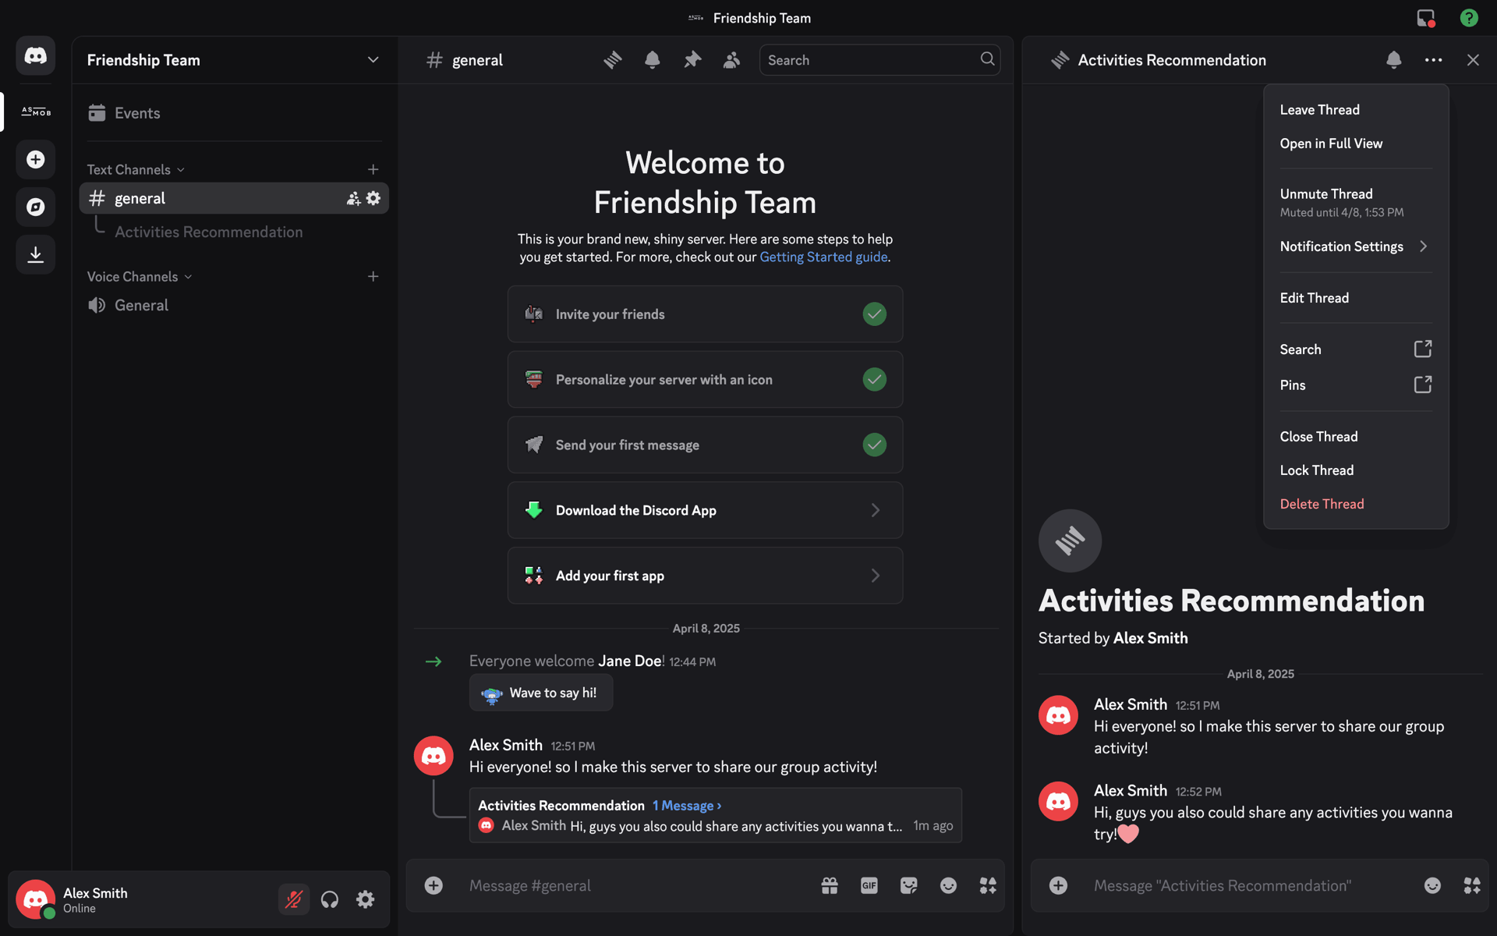Click the Invite your friends step
Screen dimensions: 1497x936
pyautogui.click(x=705, y=314)
